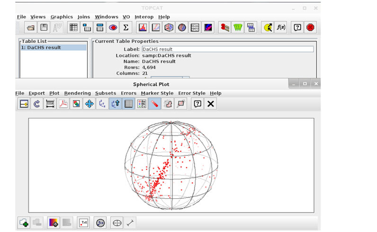Open the f(x) functions icon
The width and height of the screenshot is (377, 232).
coord(281,28)
